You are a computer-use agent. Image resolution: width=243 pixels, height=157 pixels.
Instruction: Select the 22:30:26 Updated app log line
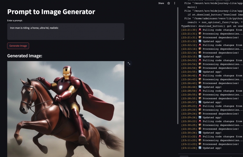coord(201,133)
